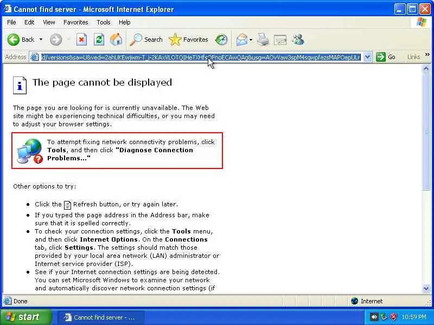Viewport: 434px width, 325px height.
Task: Click the bold 'Diagnose Connection Problems...' text
Action: [x=120, y=154]
